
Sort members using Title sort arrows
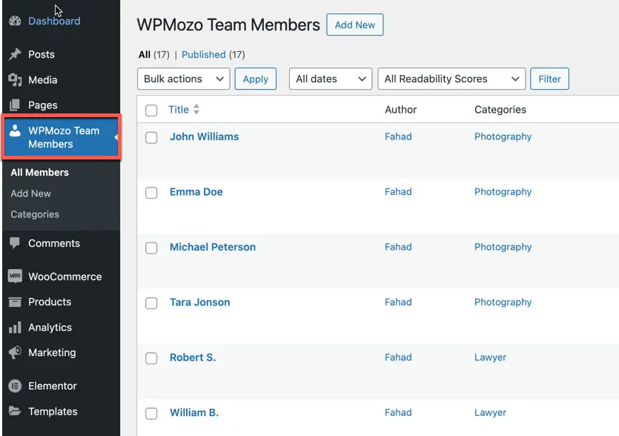click(x=196, y=110)
